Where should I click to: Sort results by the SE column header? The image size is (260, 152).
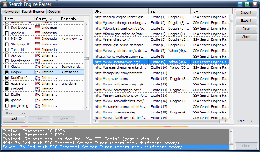(169, 11)
